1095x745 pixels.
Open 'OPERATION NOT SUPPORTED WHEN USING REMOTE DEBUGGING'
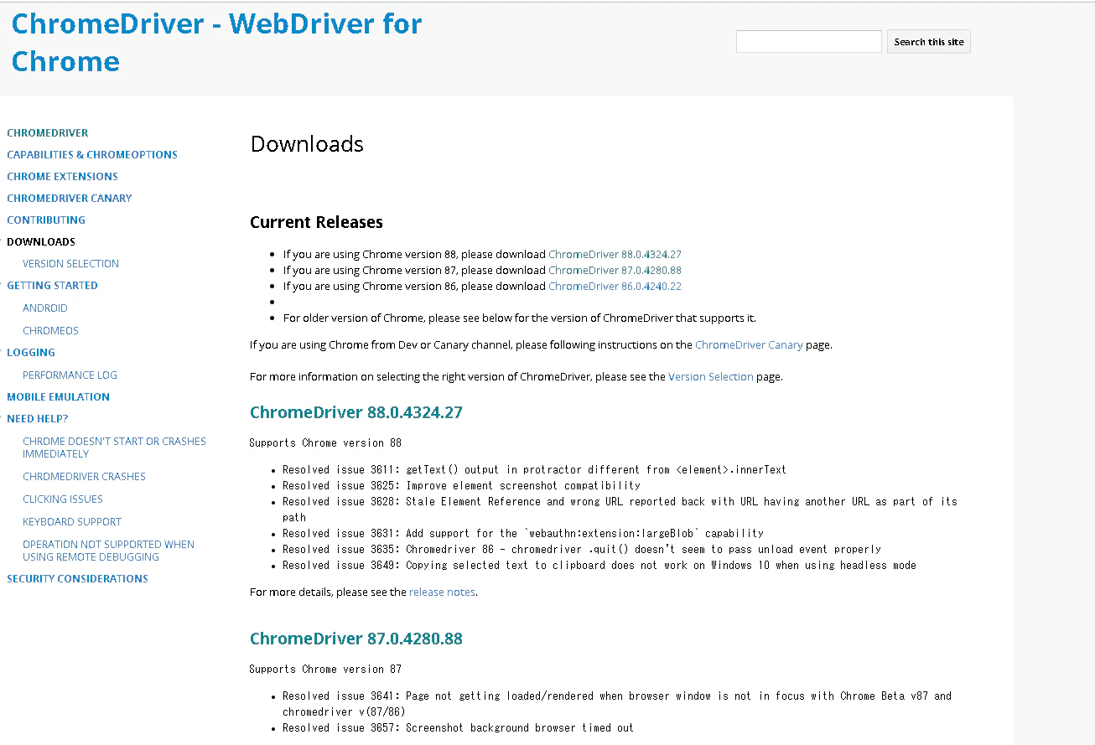pyautogui.click(x=108, y=551)
